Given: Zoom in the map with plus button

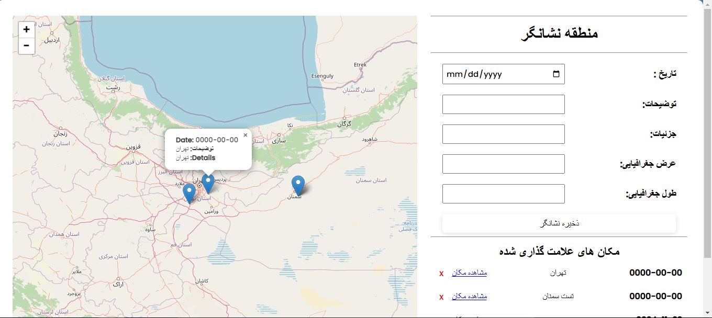Looking at the screenshot, I should 26,30.
